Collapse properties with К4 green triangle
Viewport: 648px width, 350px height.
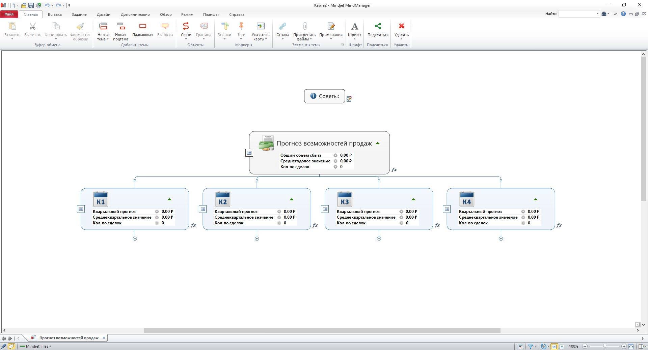pos(536,199)
